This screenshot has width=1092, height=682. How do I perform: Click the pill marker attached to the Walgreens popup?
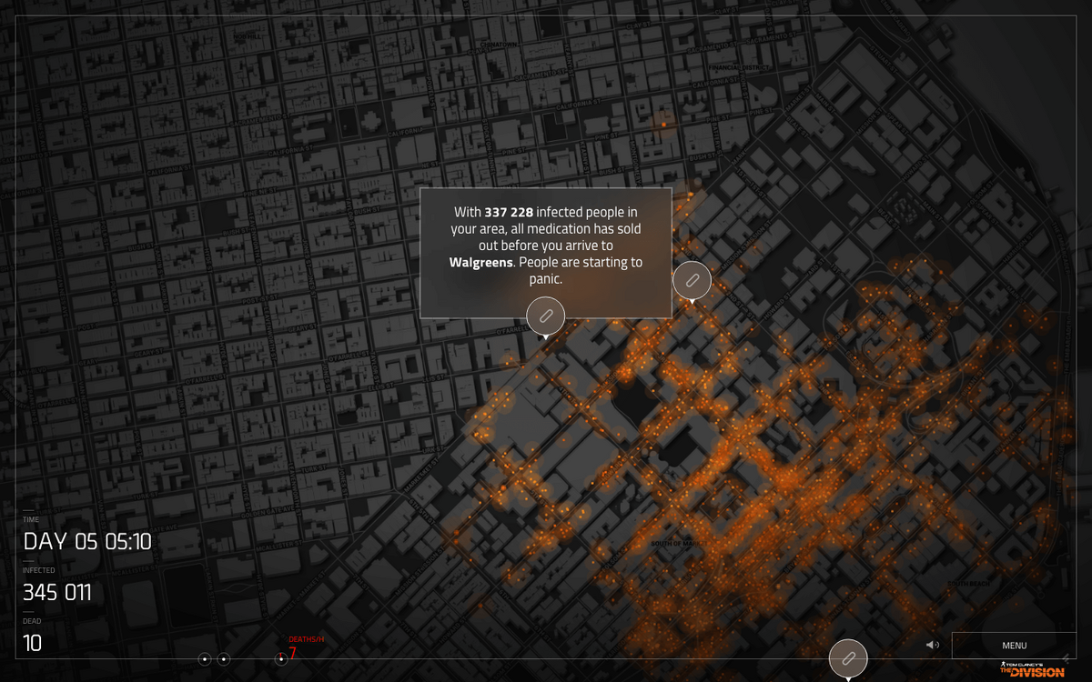[x=545, y=316]
